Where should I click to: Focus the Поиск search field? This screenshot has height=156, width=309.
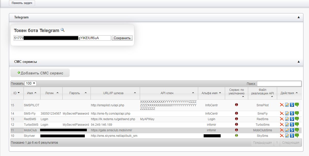(279, 84)
